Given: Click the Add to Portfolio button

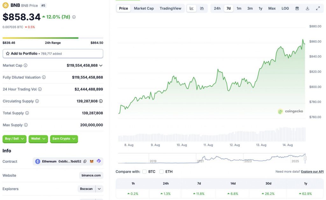Looking at the screenshot, I should (53, 54).
